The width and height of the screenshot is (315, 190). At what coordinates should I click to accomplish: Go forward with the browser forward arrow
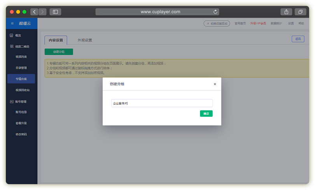[42, 12]
